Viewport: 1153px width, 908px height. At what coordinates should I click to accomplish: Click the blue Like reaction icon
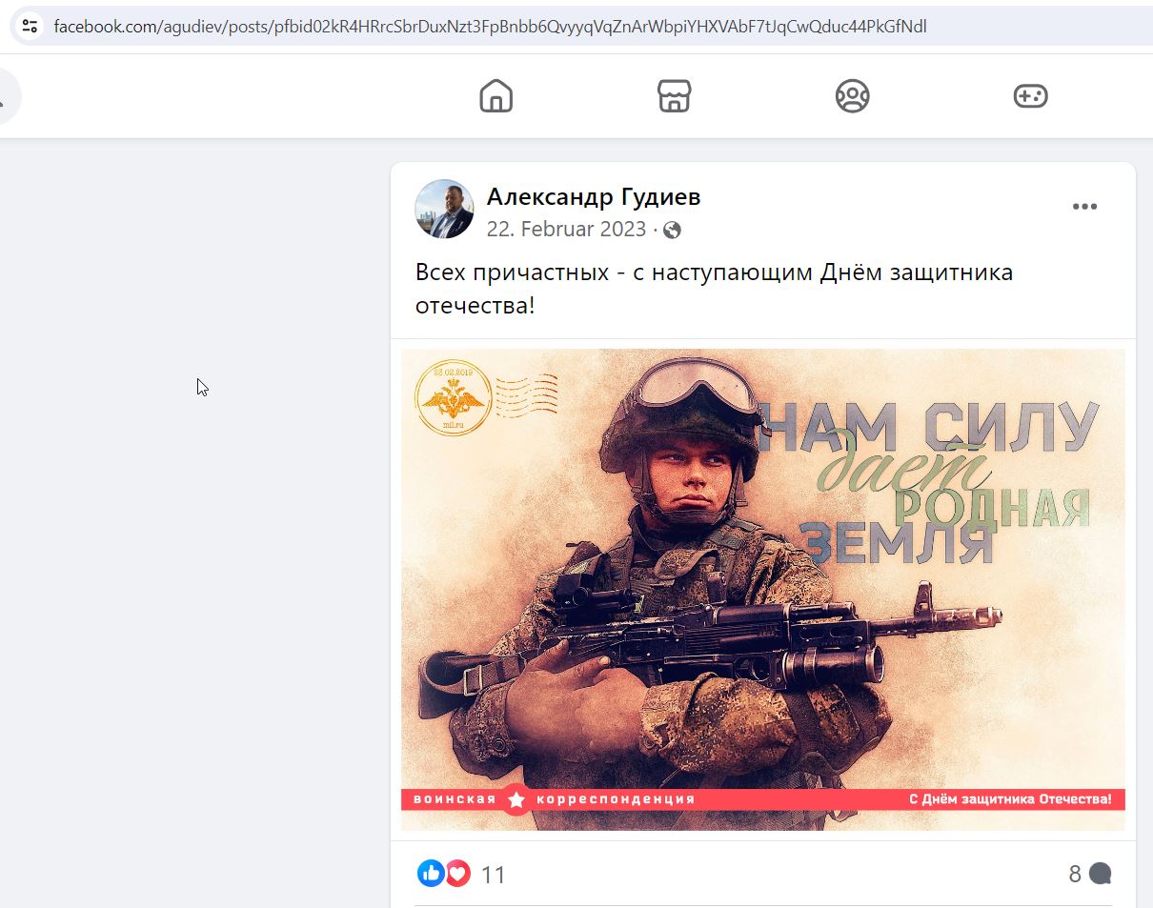[431, 873]
